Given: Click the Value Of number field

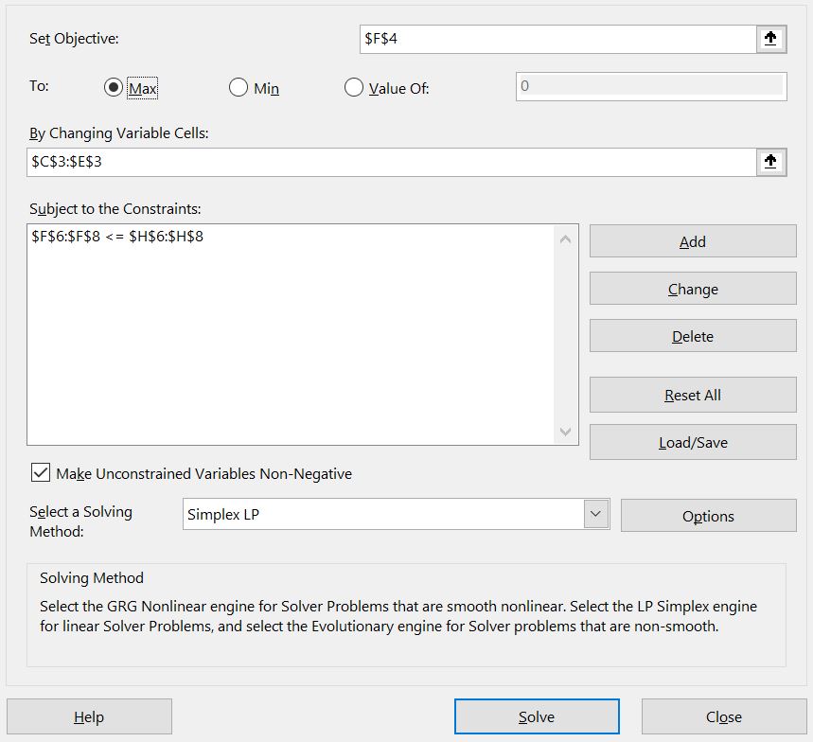Looking at the screenshot, I should click(650, 86).
